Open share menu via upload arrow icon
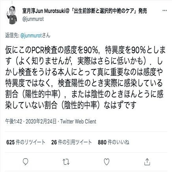 point(147,162)
